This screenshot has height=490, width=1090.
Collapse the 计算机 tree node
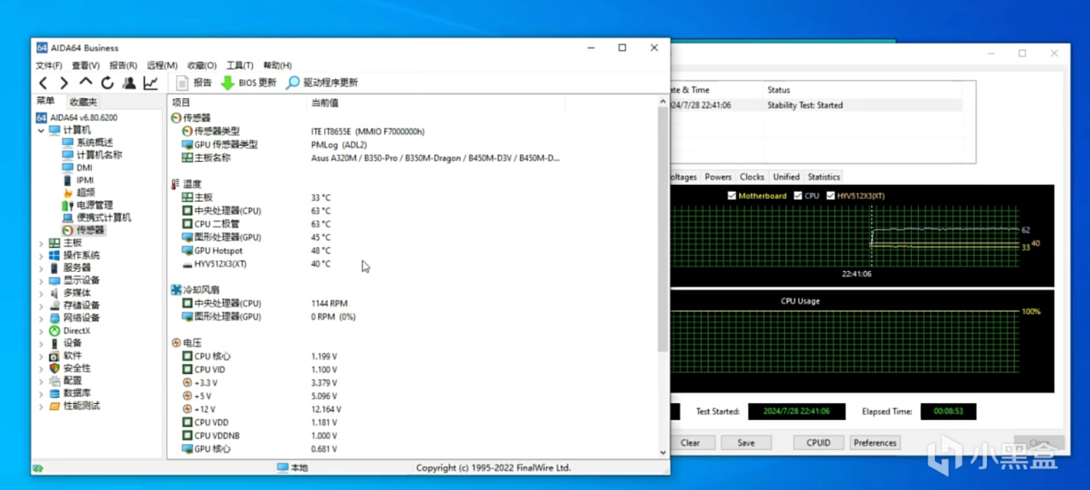41,130
